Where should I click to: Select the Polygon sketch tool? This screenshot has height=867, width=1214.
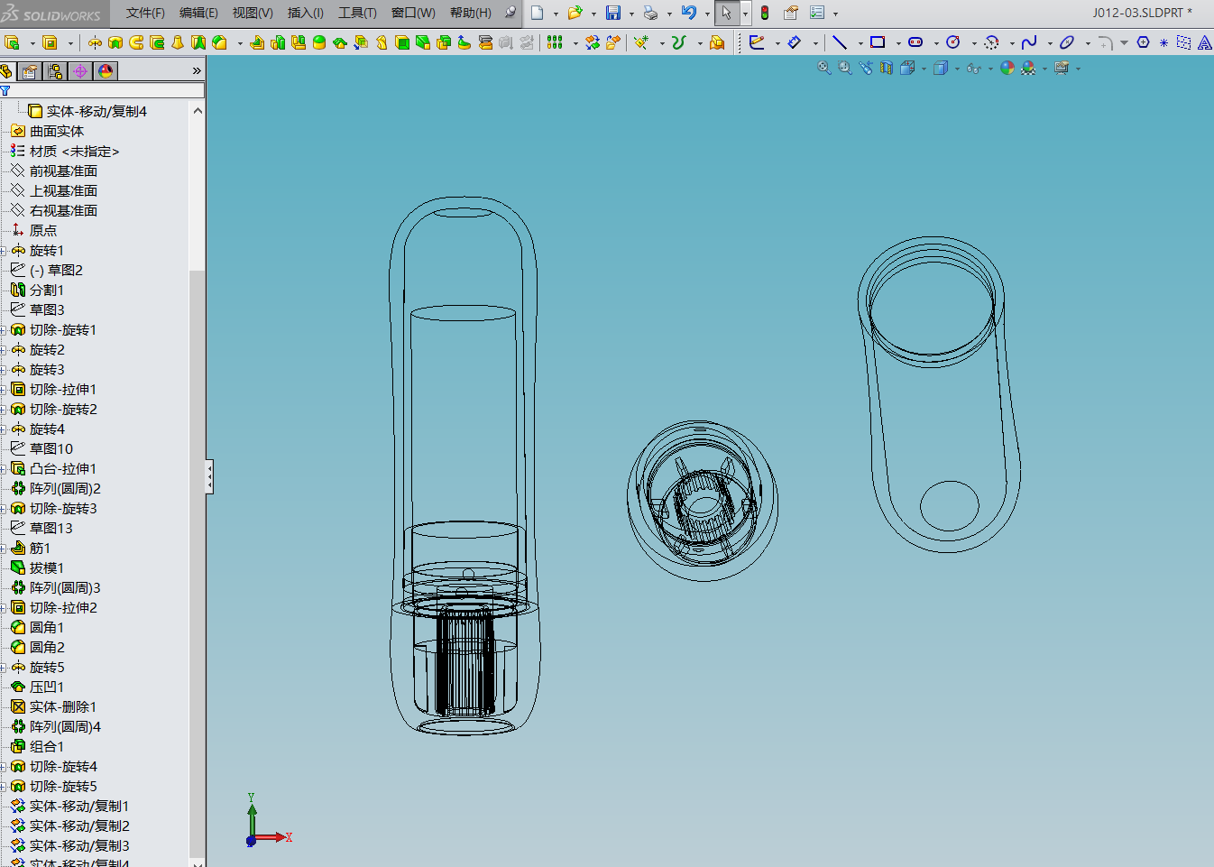tap(1143, 42)
